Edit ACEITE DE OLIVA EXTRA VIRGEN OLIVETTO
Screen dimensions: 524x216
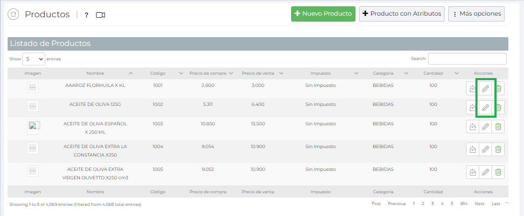[x=486, y=172]
